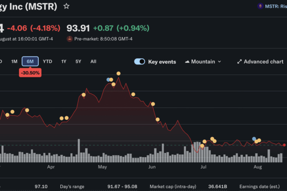Show All-time price range
This screenshot has width=287, height=191.
93,62
